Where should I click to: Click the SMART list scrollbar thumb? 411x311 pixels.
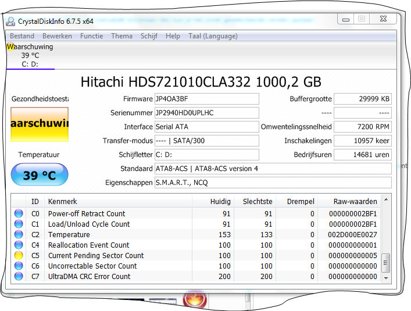click(x=385, y=263)
